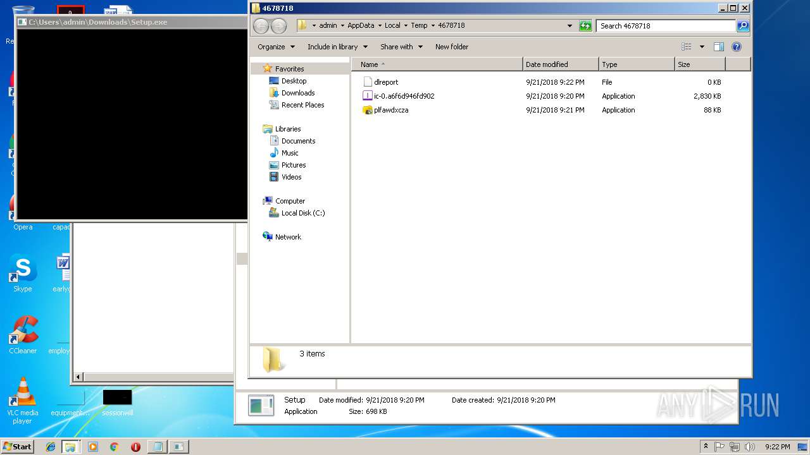Image resolution: width=810 pixels, height=455 pixels.
Task: Select the plfawdxcza application
Action: click(x=386, y=110)
